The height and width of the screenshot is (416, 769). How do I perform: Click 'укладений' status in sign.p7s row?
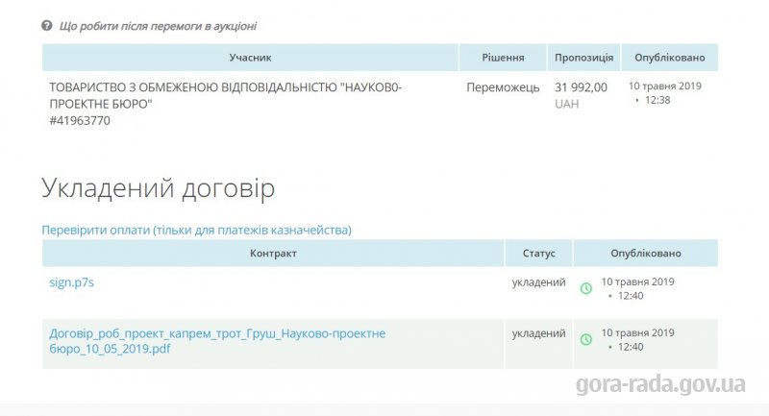[538, 282]
